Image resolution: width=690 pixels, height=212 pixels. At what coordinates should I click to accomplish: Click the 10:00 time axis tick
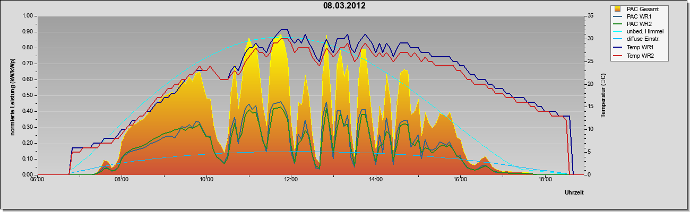coord(206,180)
